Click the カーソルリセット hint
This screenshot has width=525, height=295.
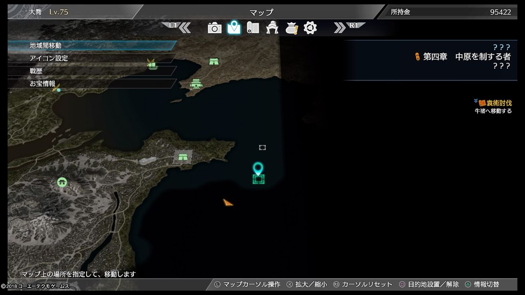pos(363,284)
